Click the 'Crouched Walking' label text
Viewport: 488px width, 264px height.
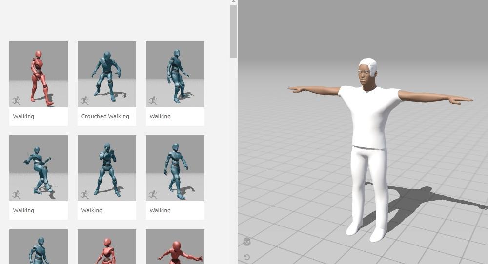click(x=105, y=116)
